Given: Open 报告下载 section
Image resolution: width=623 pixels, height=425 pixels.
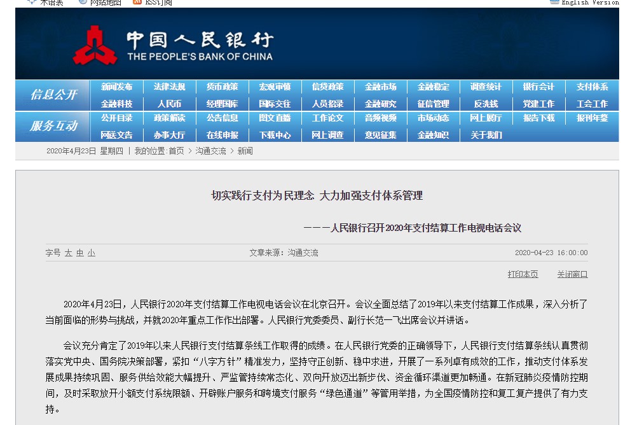Looking at the screenshot, I should tap(539, 118).
